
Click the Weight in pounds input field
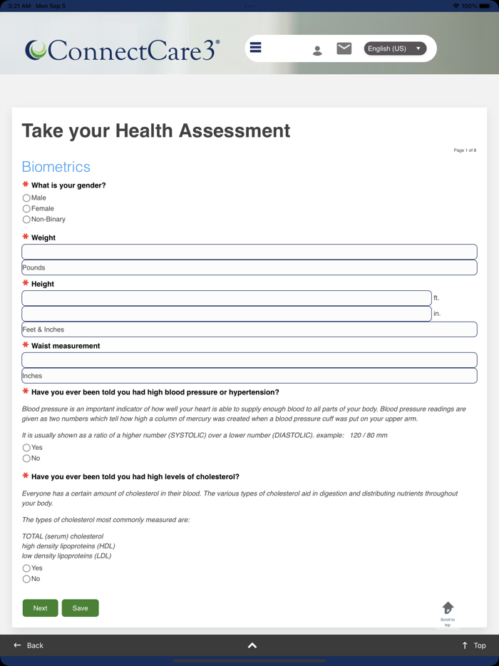point(249,252)
